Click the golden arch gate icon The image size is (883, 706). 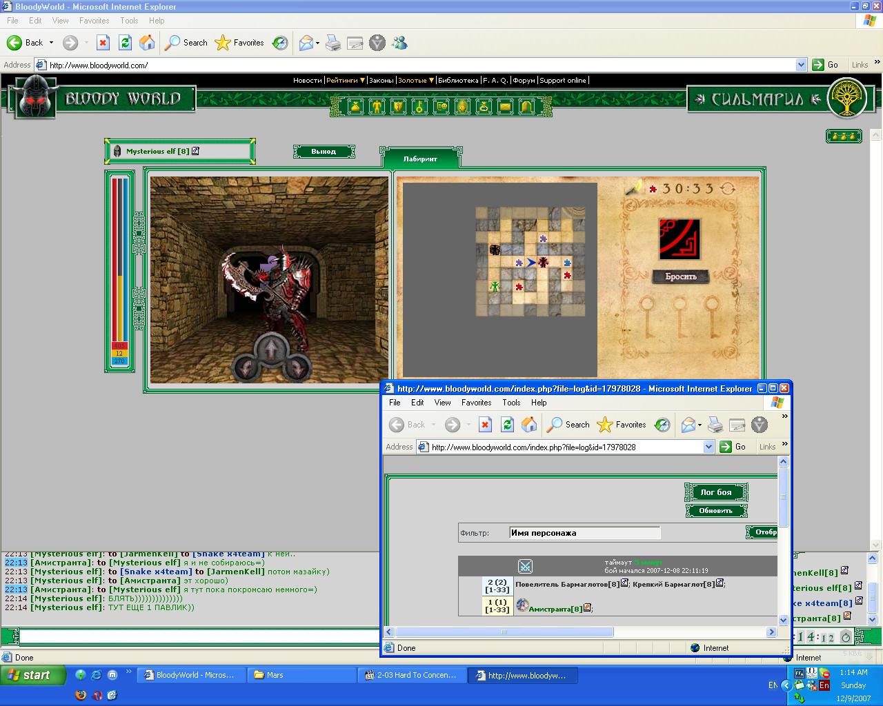tap(526, 106)
